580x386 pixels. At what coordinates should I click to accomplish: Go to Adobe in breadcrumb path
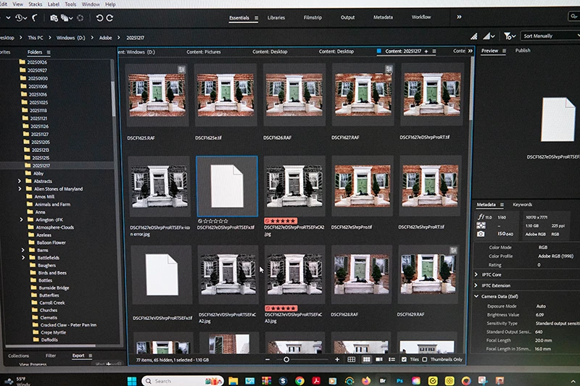pyautogui.click(x=105, y=38)
